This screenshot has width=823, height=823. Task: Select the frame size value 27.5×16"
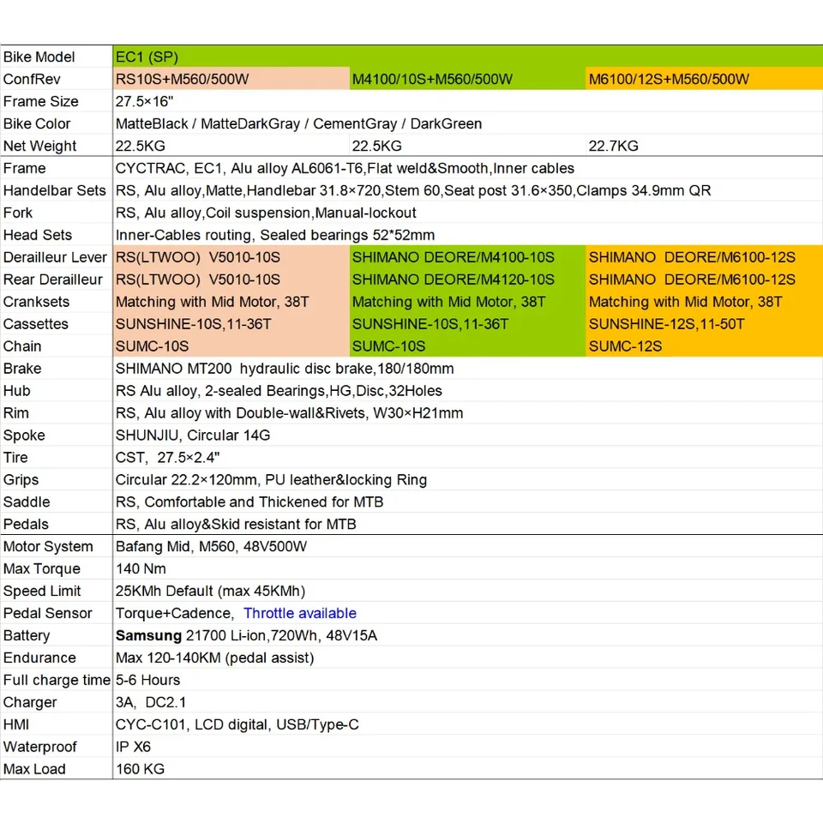(144, 101)
